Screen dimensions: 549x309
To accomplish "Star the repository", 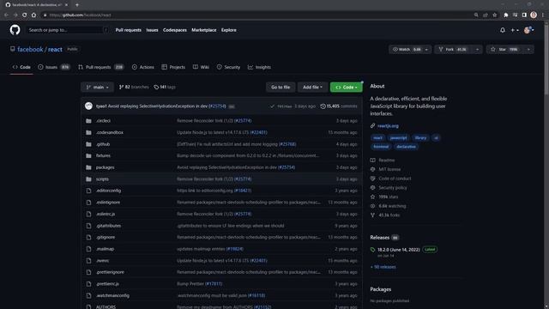I will coord(504,50).
